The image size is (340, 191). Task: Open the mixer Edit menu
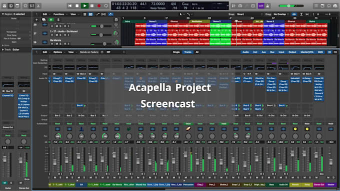click(45, 52)
